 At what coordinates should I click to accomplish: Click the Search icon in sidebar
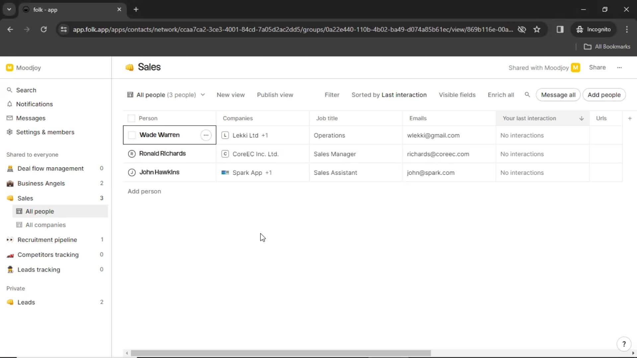[9, 89]
